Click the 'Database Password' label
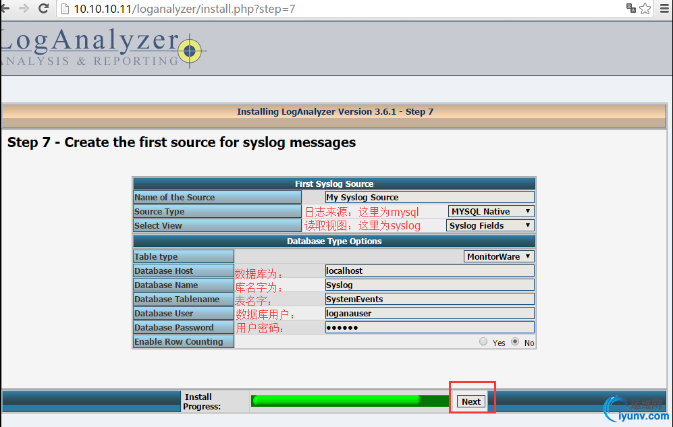The image size is (673, 427). [x=174, y=328]
